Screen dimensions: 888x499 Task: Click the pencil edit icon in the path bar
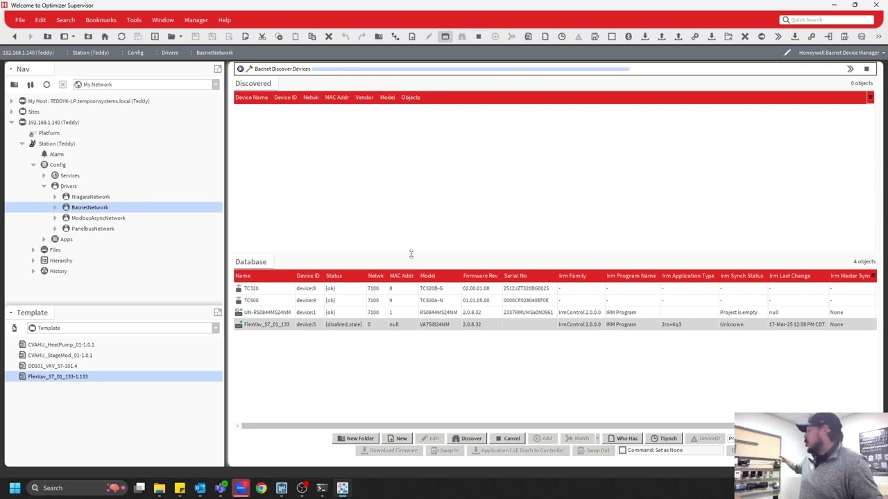point(787,53)
